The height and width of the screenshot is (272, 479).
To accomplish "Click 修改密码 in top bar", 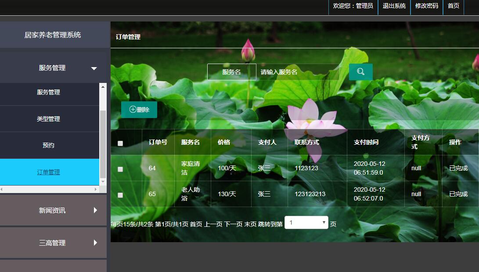I will pos(426,6).
